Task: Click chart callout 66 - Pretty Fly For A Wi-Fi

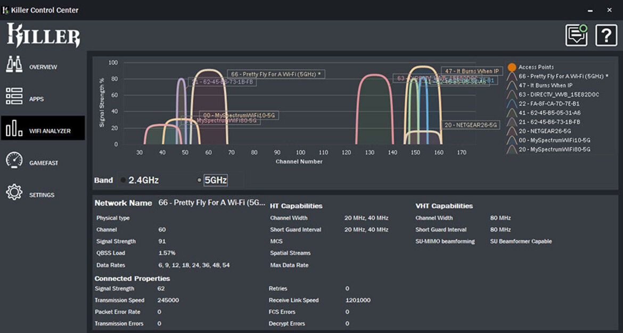Action: [276, 74]
